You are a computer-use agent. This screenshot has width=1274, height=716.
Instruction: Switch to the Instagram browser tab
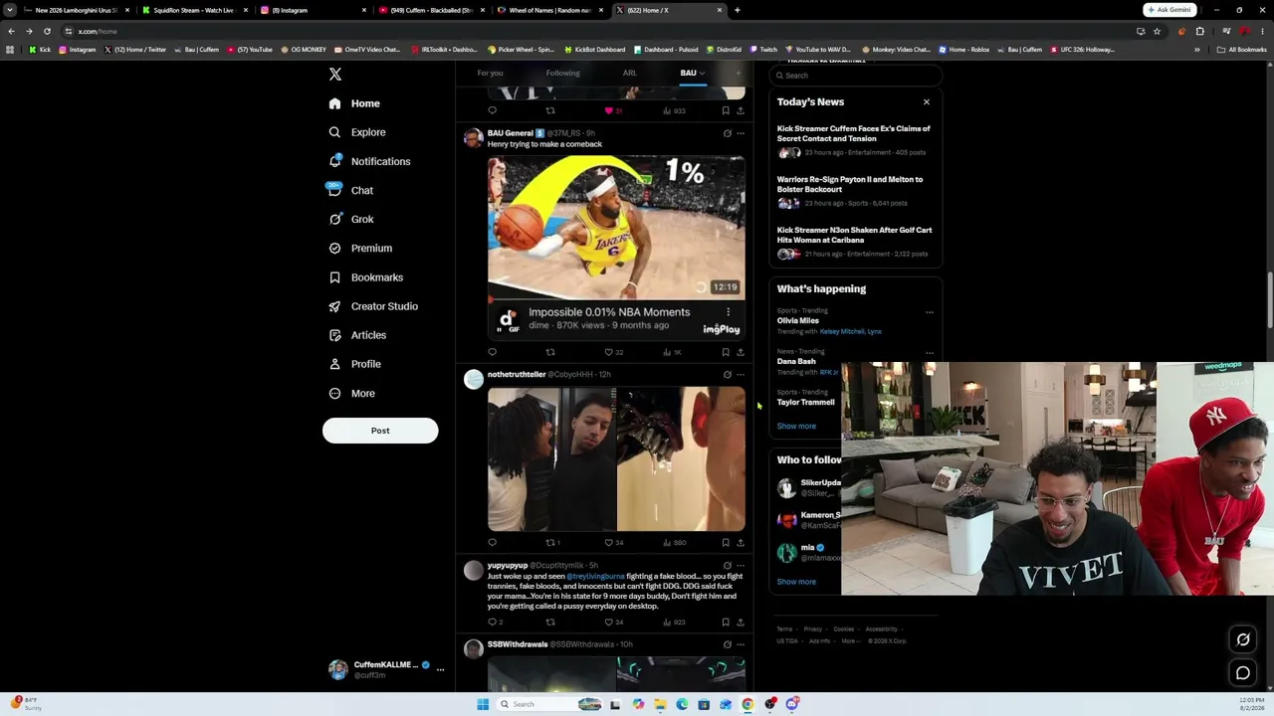point(313,10)
